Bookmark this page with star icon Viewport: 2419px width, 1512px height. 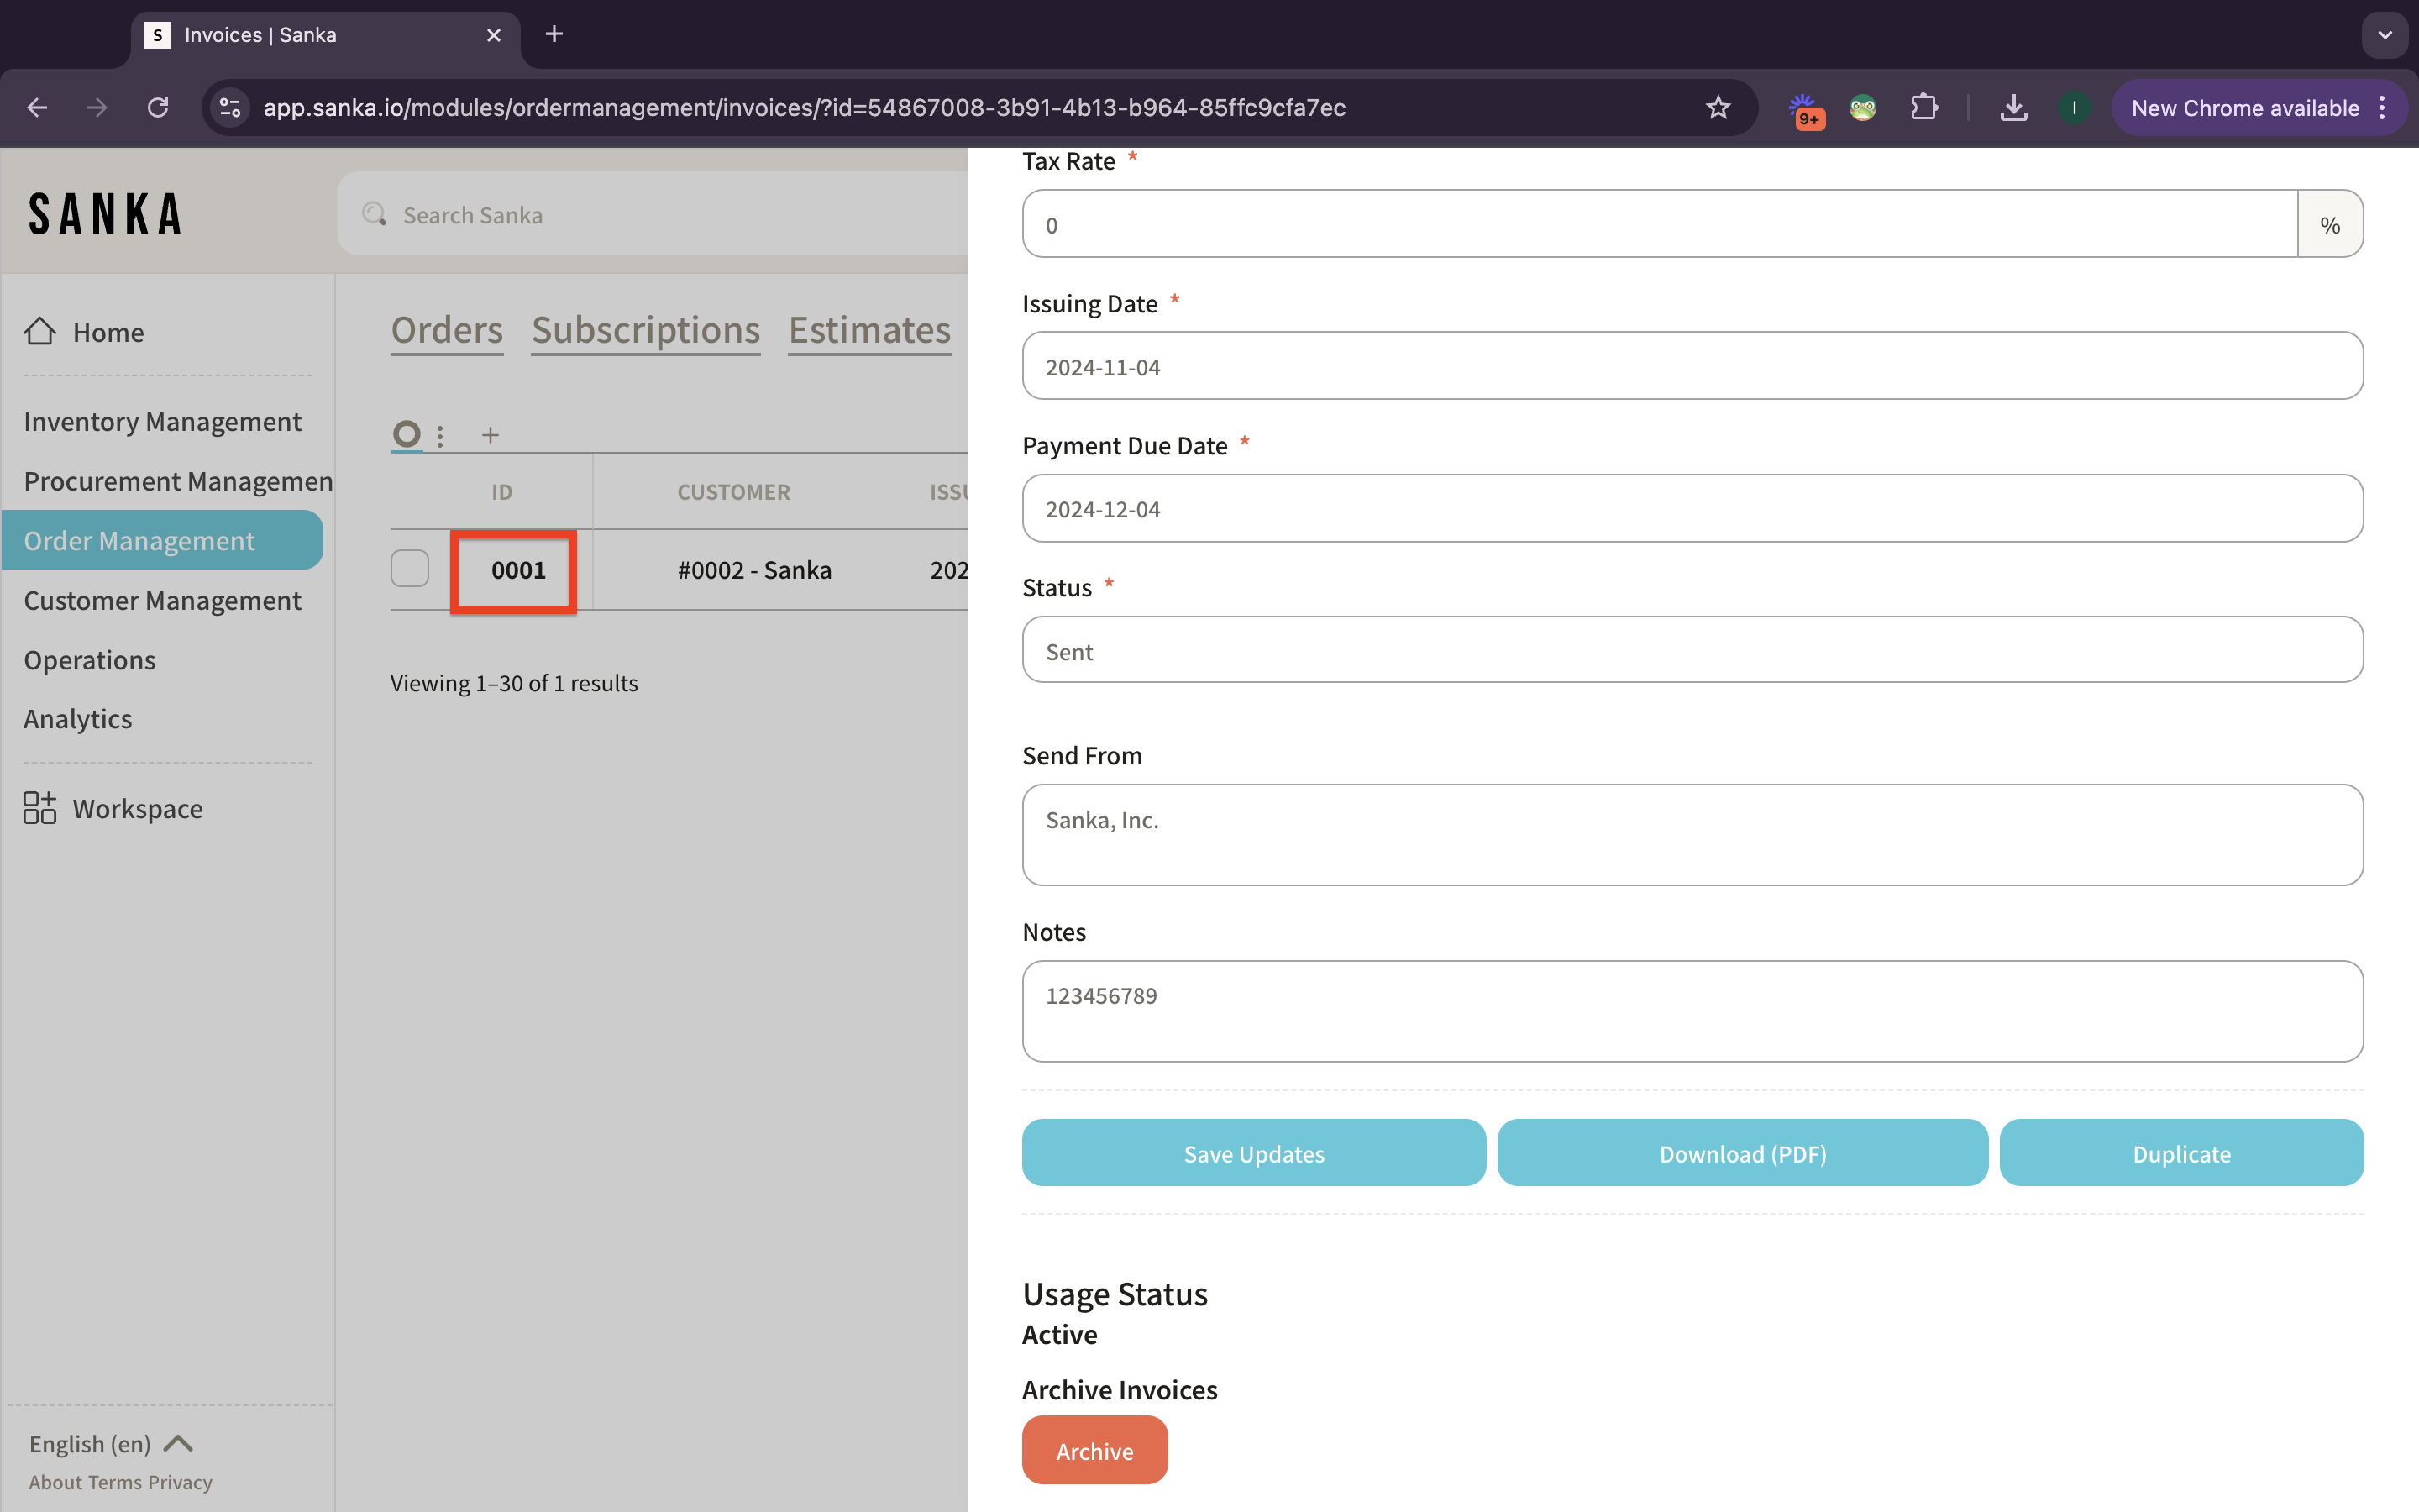(x=1718, y=107)
